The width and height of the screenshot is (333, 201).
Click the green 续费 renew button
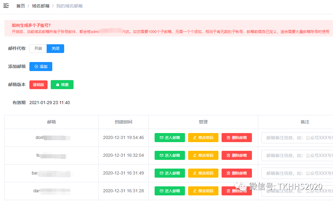pos(62,84)
